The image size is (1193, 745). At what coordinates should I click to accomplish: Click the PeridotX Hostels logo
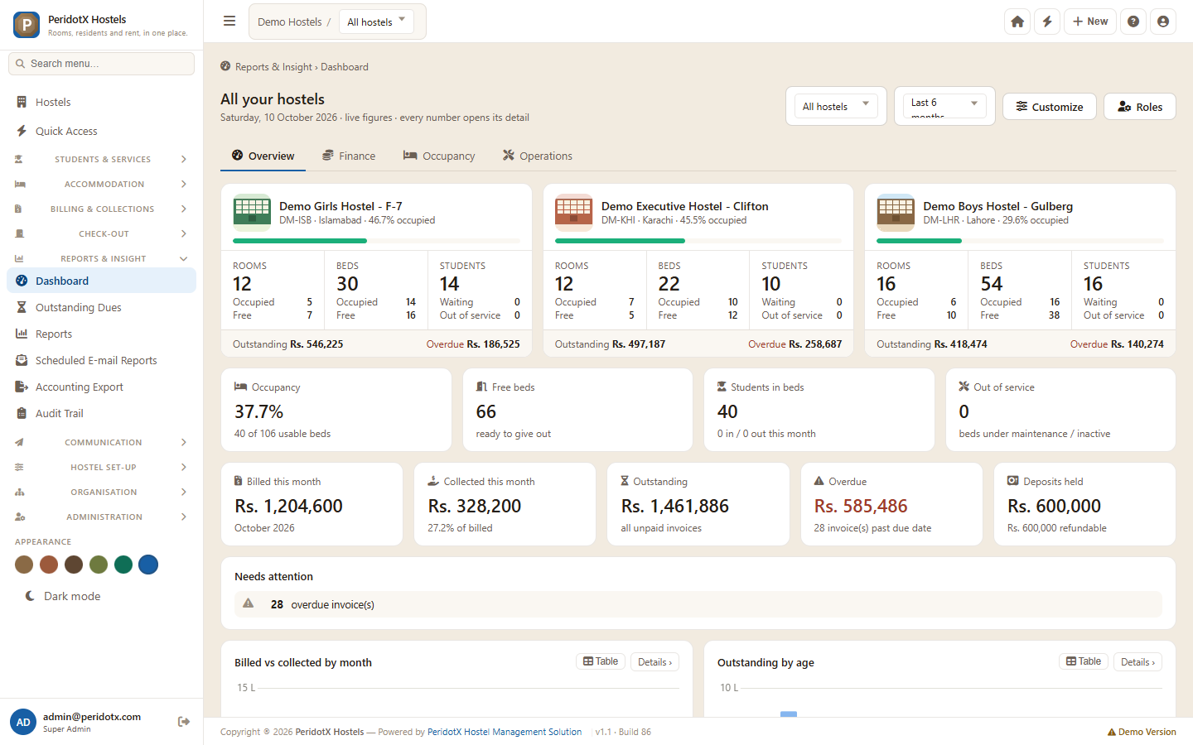pos(27,25)
